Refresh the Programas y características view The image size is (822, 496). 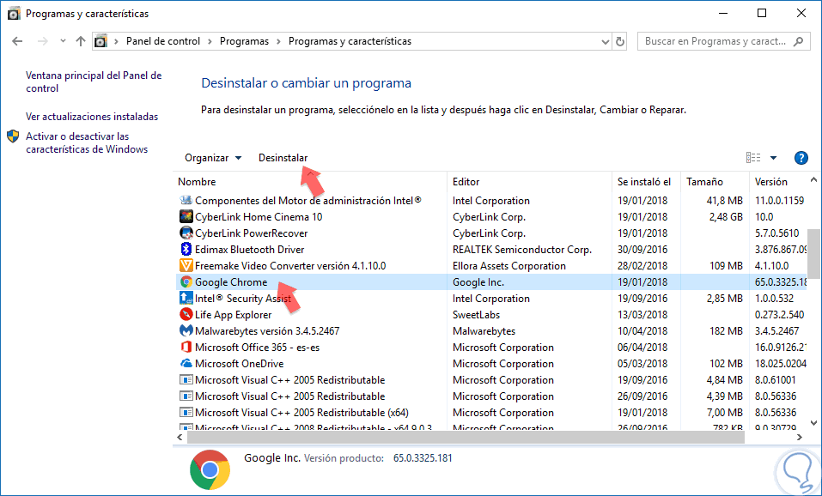tap(620, 41)
